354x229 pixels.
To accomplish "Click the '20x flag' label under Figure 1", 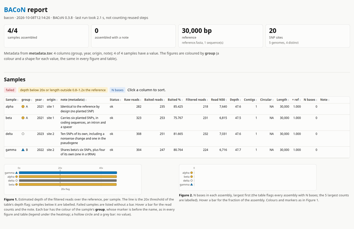I will coord(65,189).
